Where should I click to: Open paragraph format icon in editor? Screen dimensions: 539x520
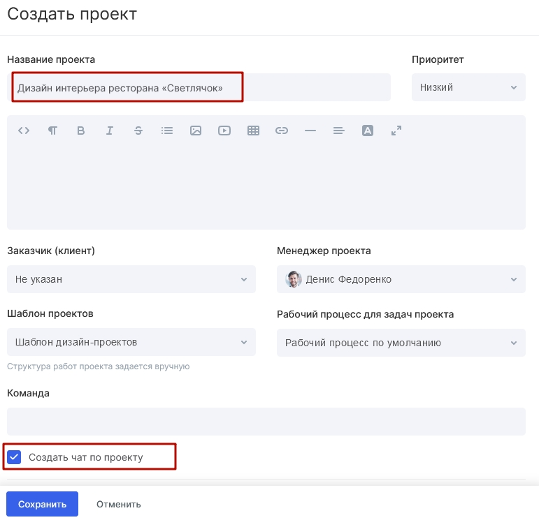pos(52,131)
